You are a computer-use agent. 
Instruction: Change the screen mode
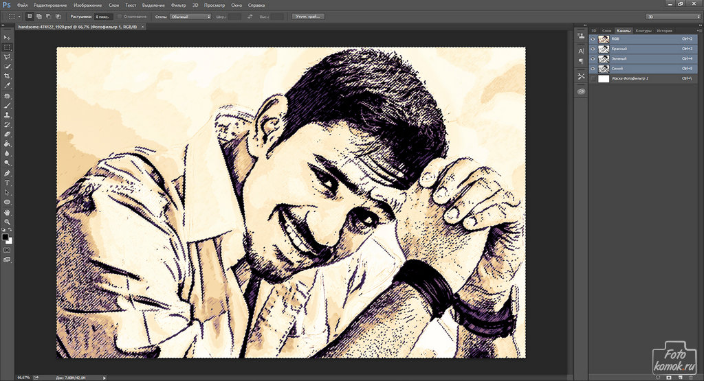pyautogui.click(x=7, y=259)
